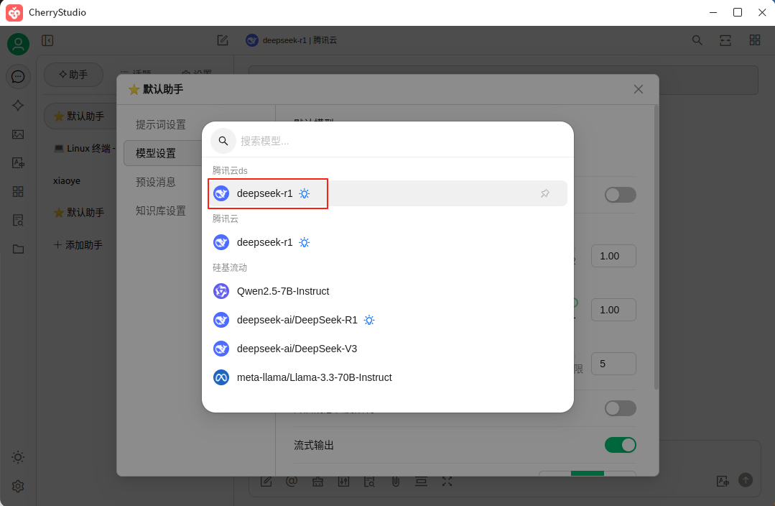This screenshot has width=775, height=506.
Task: Choose meta-llama/Llama-3.3-70B-Instruct from the list
Action: click(314, 377)
